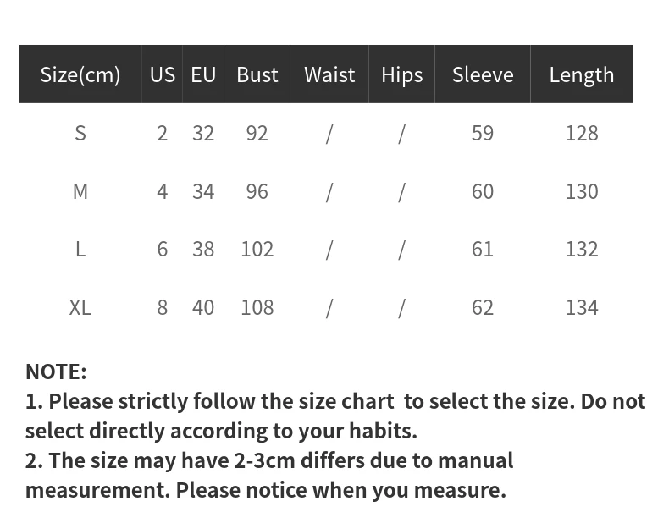The width and height of the screenshot is (669, 512).
Task: Select the S size row label
Action: (80, 134)
